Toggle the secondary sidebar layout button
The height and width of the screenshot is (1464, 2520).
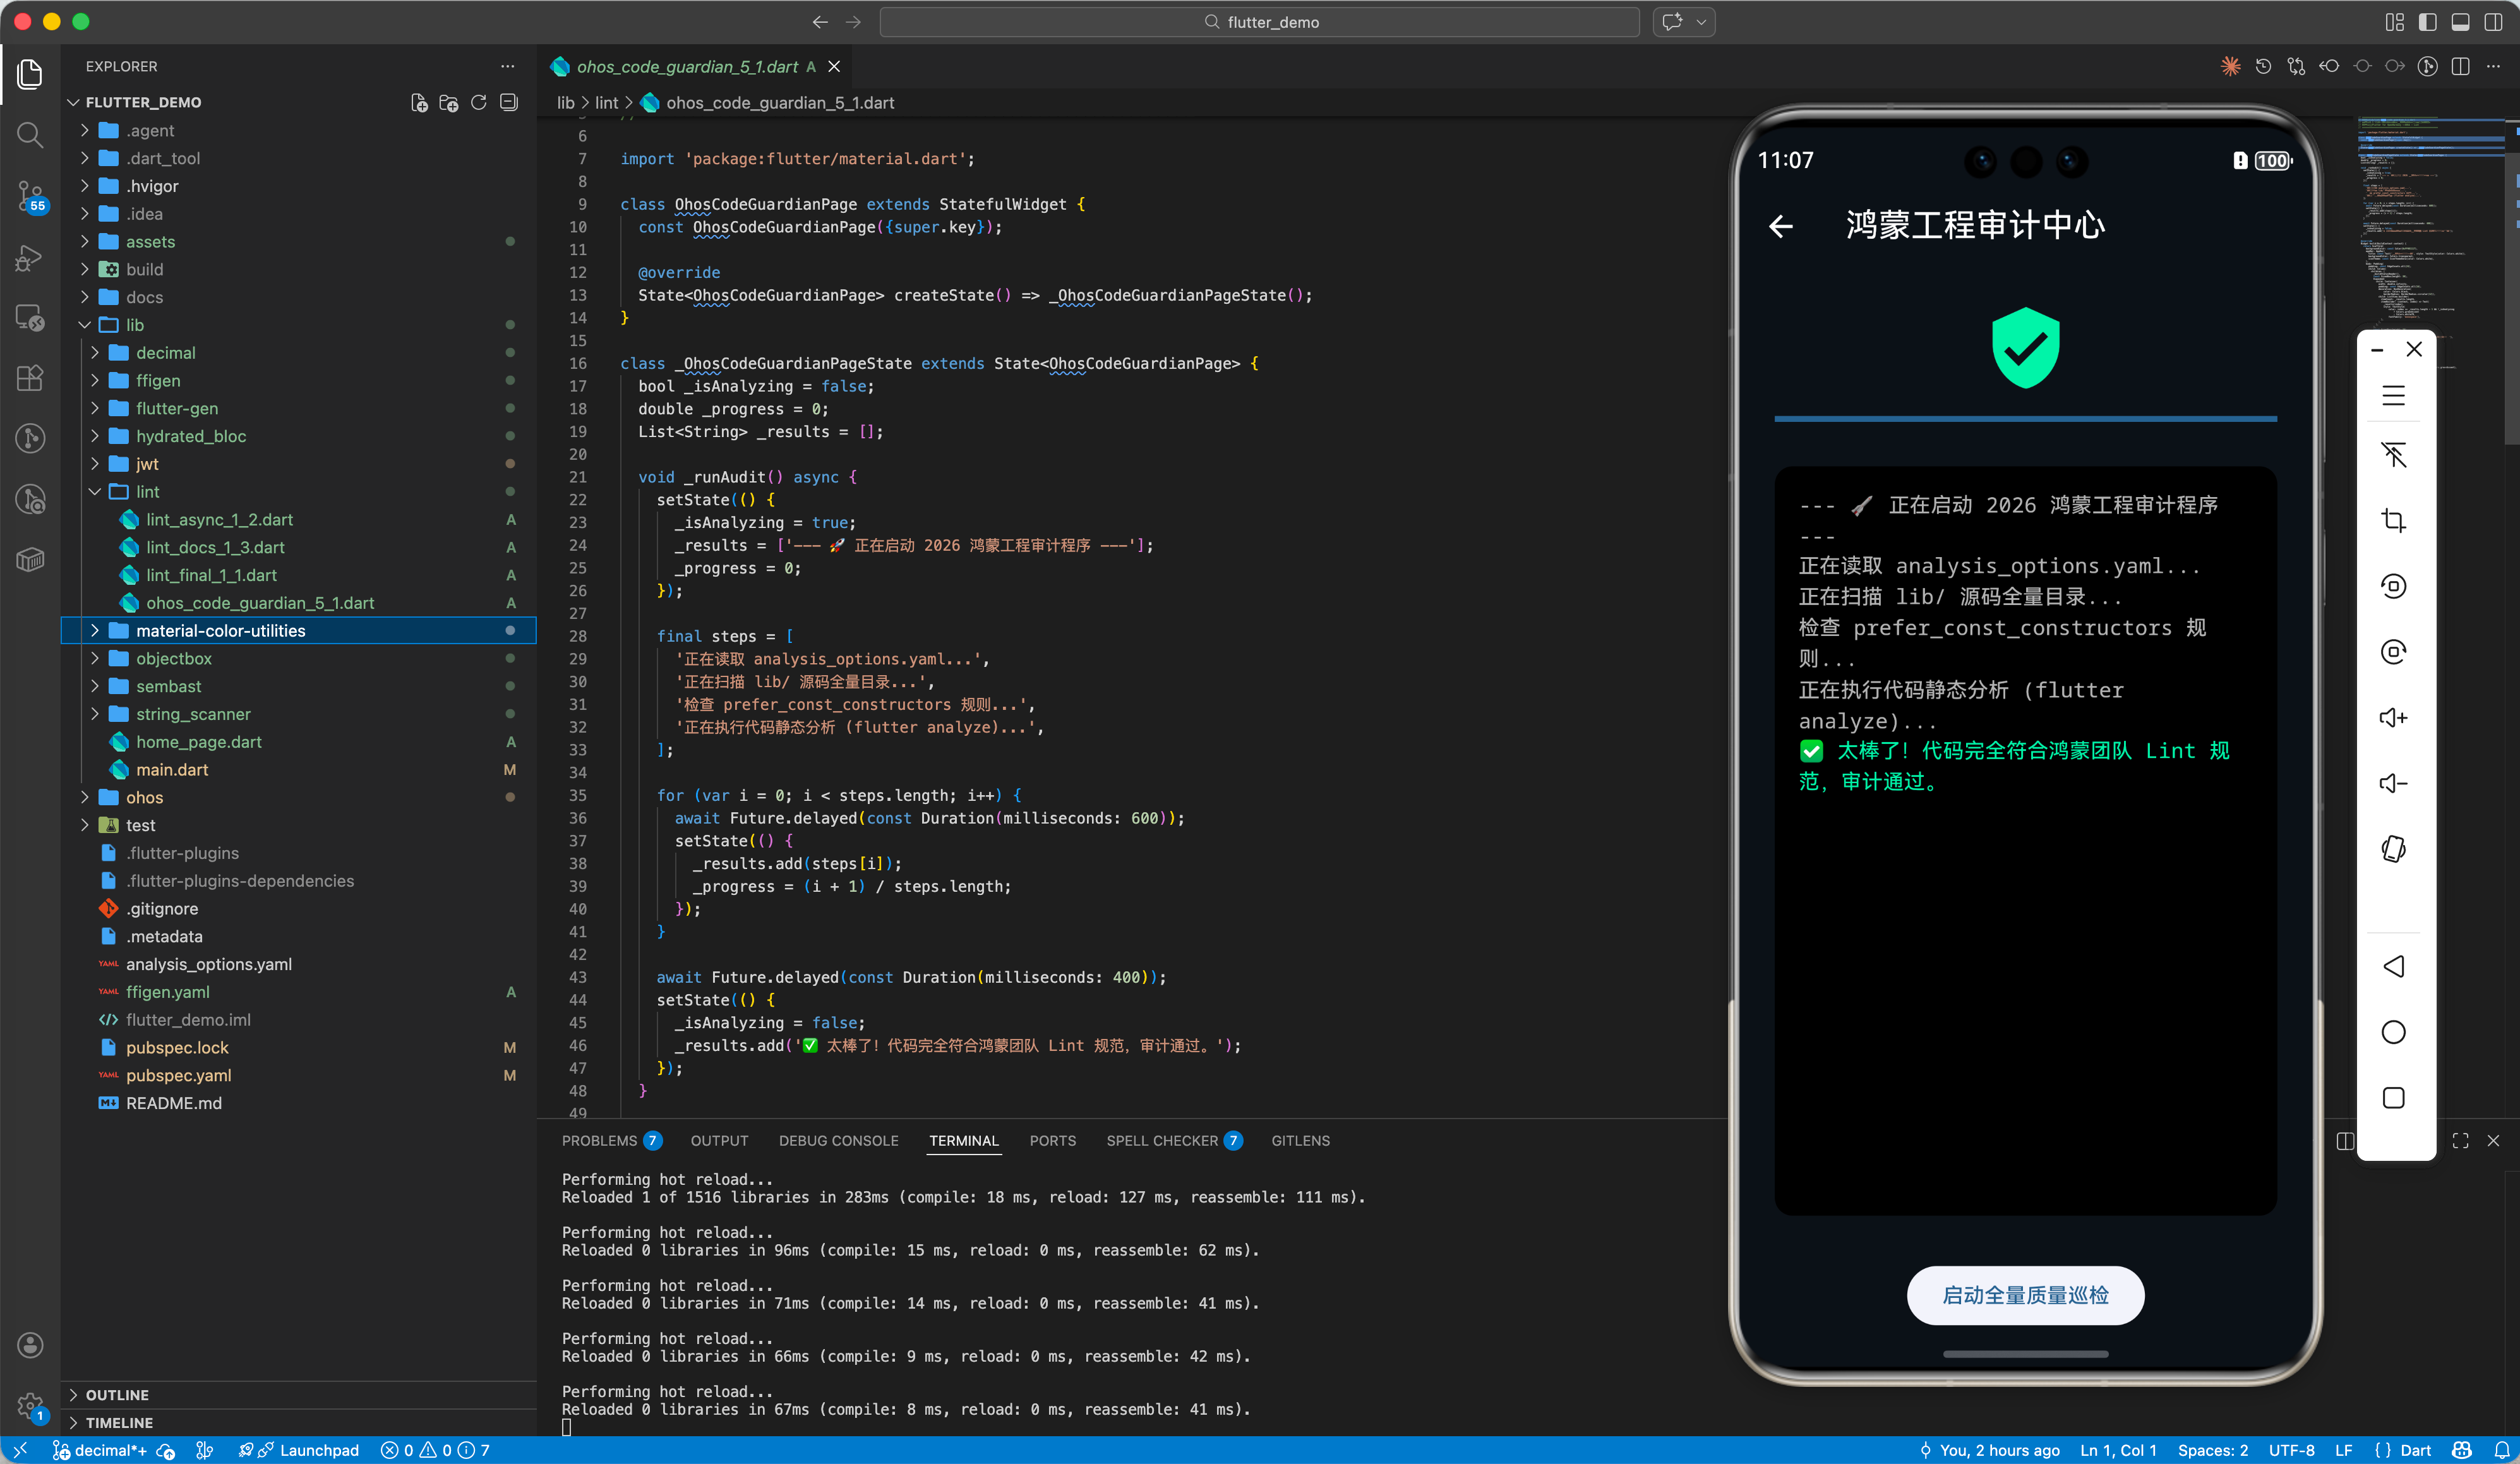pos(2493,22)
